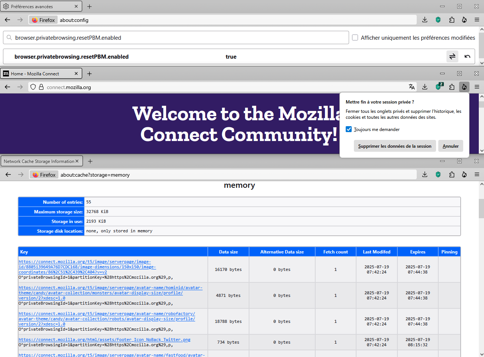Toggle the resetPBM.enabled preference value
The width and height of the screenshot is (484, 357).
452,56
